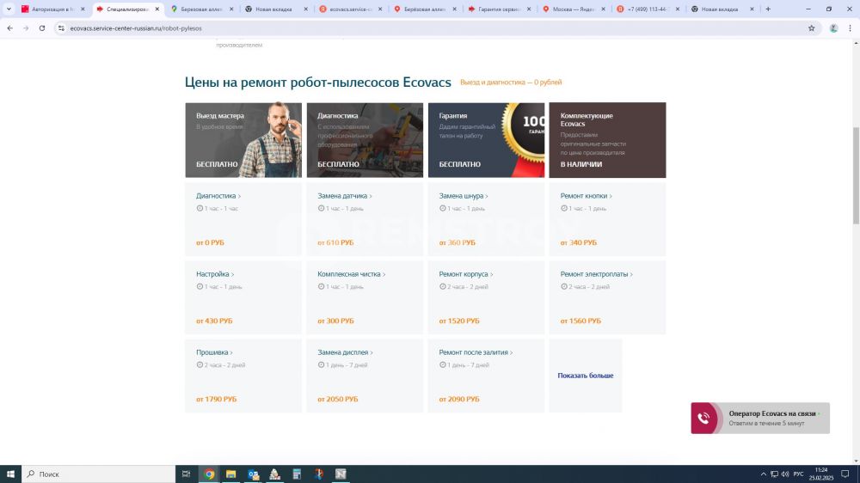
Task: Click Показать больше to expand services
Action: [x=585, y=376]
